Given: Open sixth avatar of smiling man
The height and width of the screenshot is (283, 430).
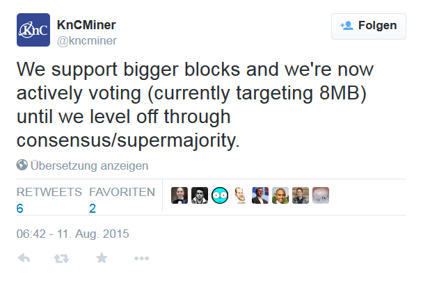Looking at the screenshot, I should click(x=280, y=195).
